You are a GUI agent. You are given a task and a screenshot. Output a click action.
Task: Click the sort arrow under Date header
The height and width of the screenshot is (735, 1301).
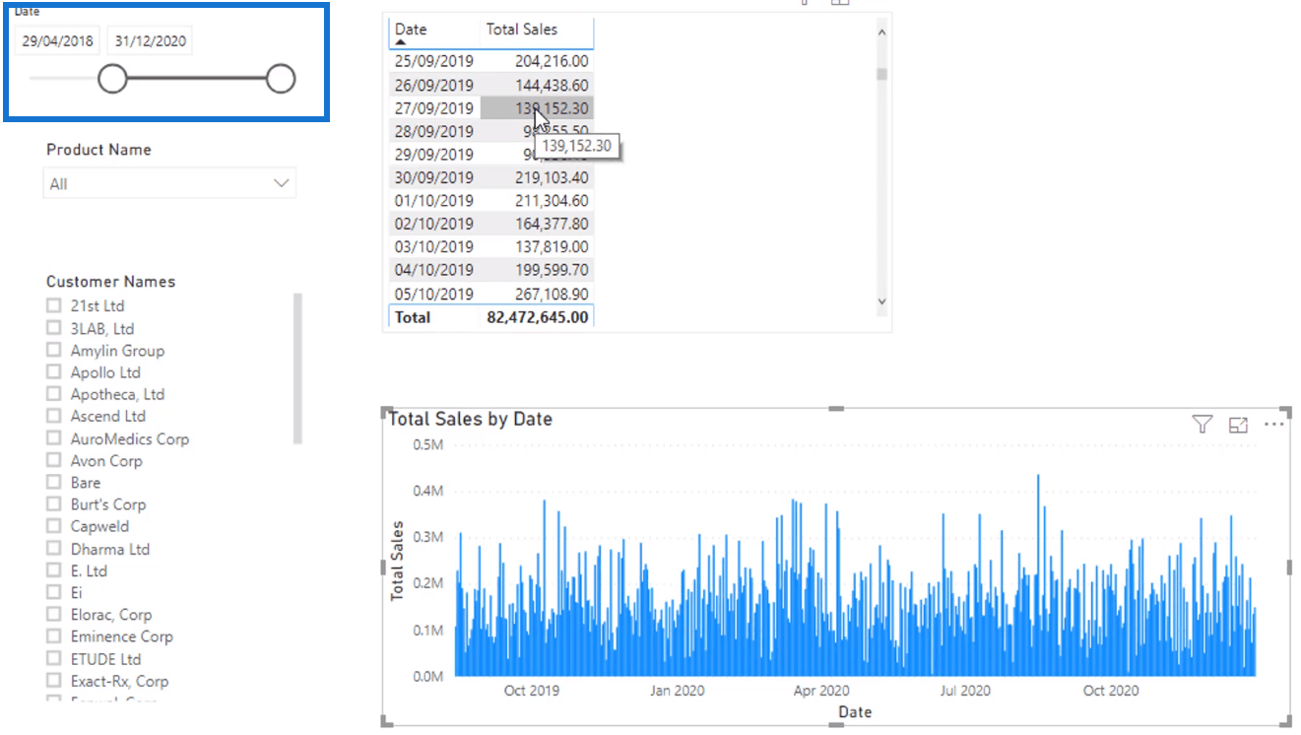(401, 43)
